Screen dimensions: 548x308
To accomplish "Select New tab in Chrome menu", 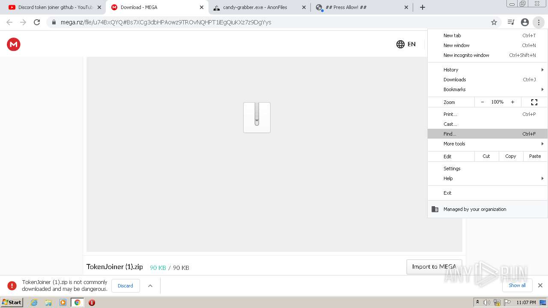I will [488, 36].
